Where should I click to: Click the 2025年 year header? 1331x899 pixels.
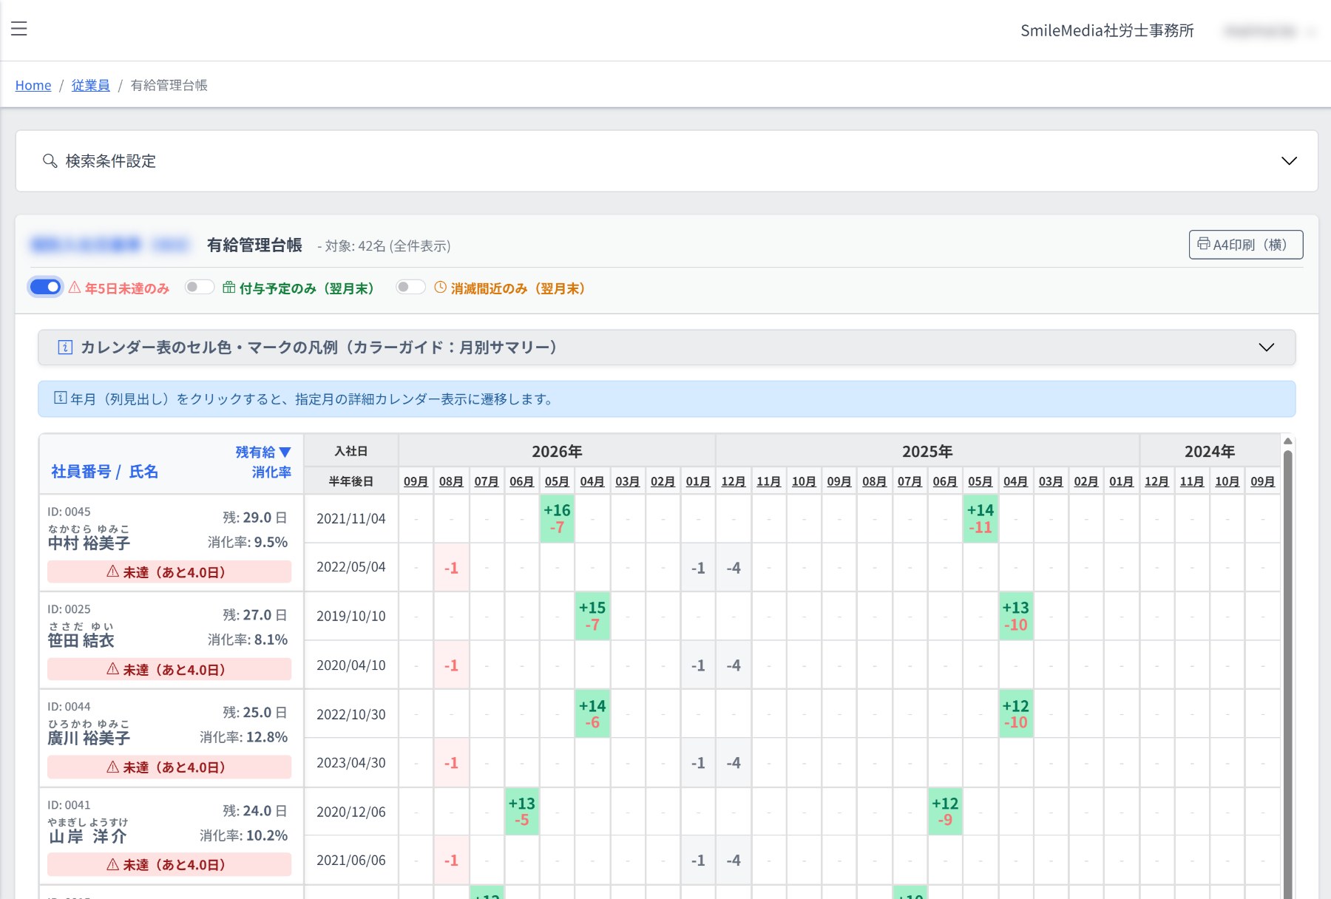[x=927, y=451]
